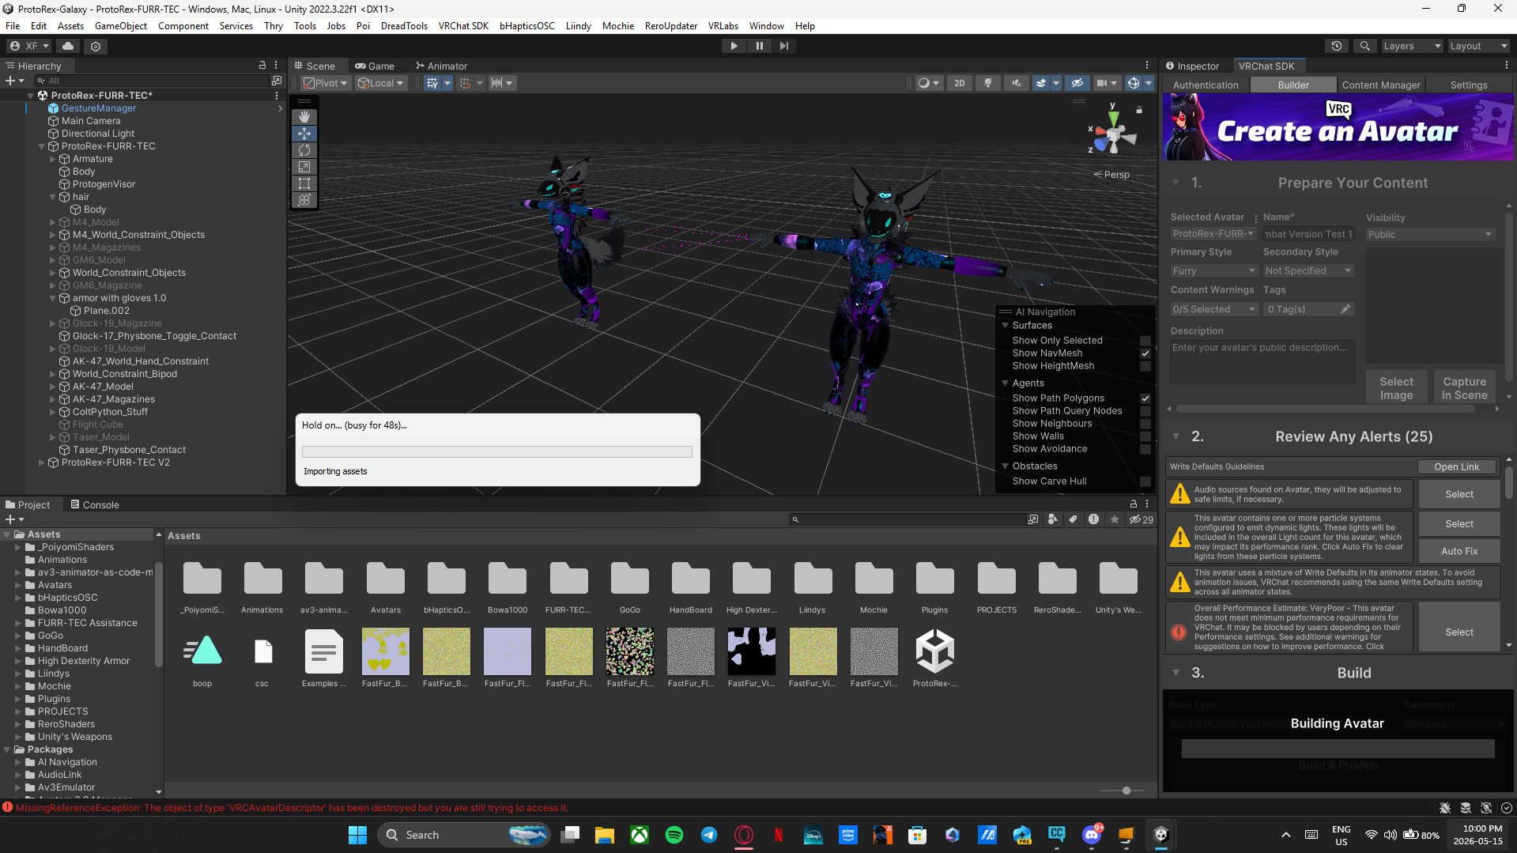Toggle scene audio mute button

[x=1017, y=83]
